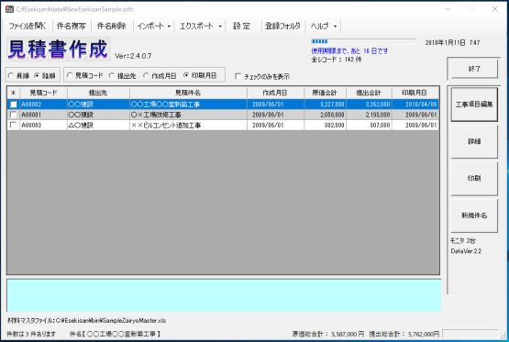Click the 原価合計 column header
The height and width of the screenshot is (342, 509).
coord(325,93)
